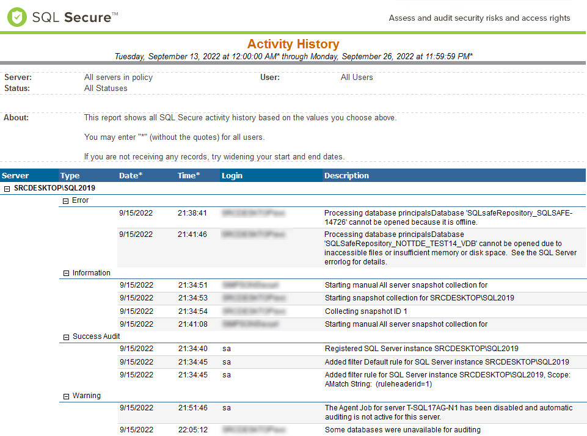Select the Activity History report title
Viewport: 587px width, 436px height.
click(293, 44)
